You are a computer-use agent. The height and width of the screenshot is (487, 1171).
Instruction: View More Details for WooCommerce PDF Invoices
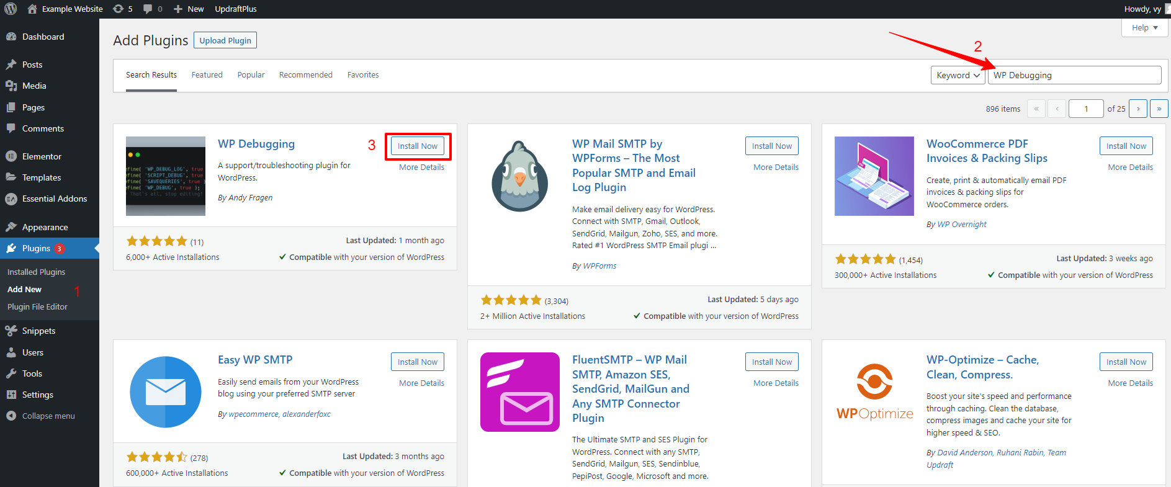point(1130,167)
